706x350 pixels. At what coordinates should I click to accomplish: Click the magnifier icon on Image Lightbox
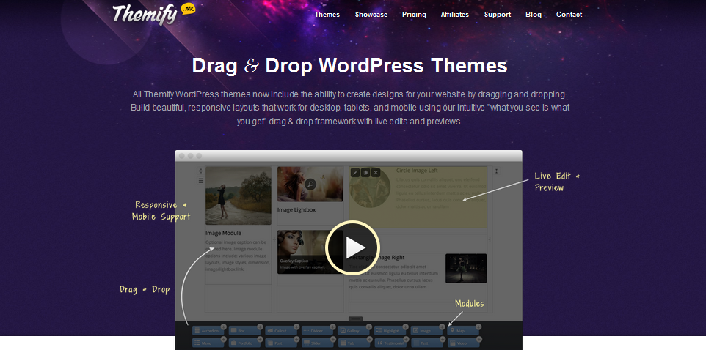click(x=310, y=184)
